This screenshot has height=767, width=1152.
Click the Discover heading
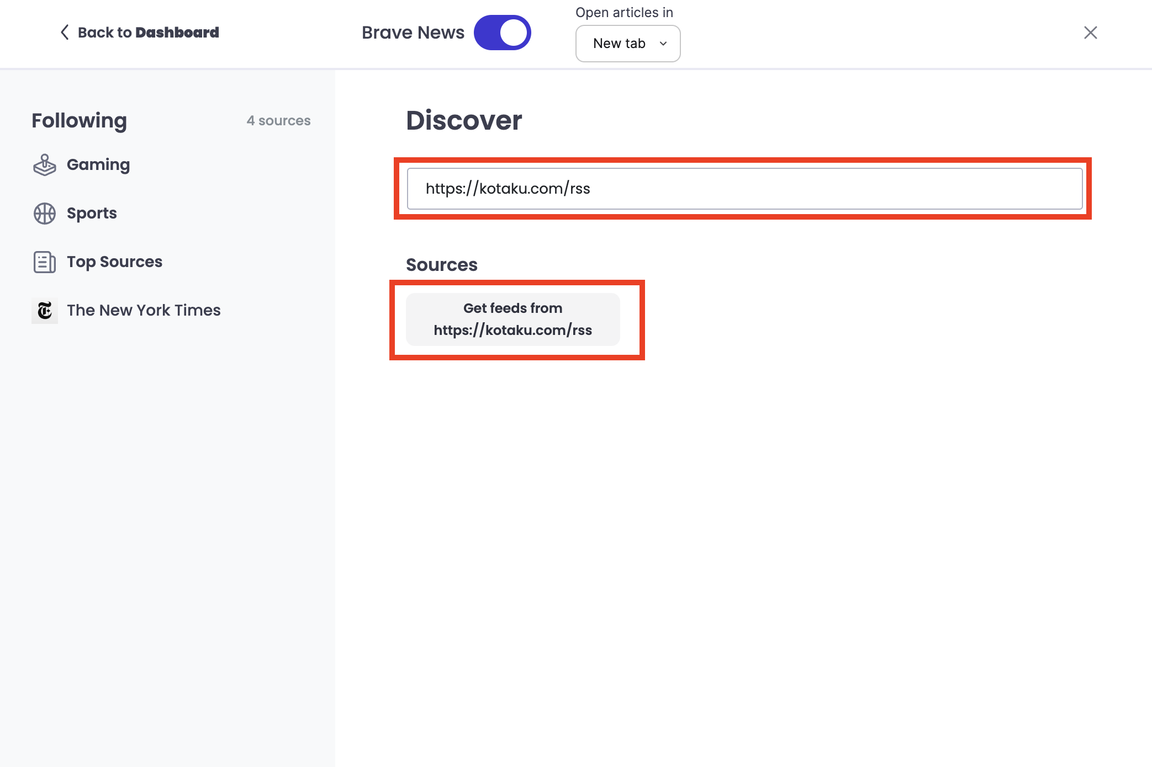464,120
